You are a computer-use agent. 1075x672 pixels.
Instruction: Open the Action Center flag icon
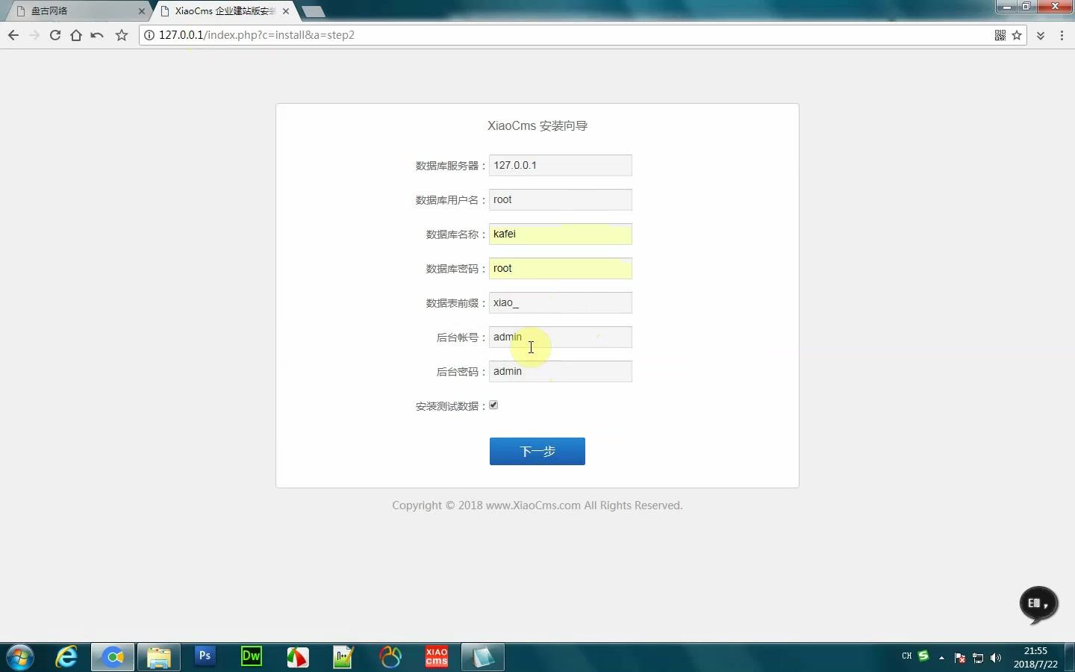pos(960,658)
